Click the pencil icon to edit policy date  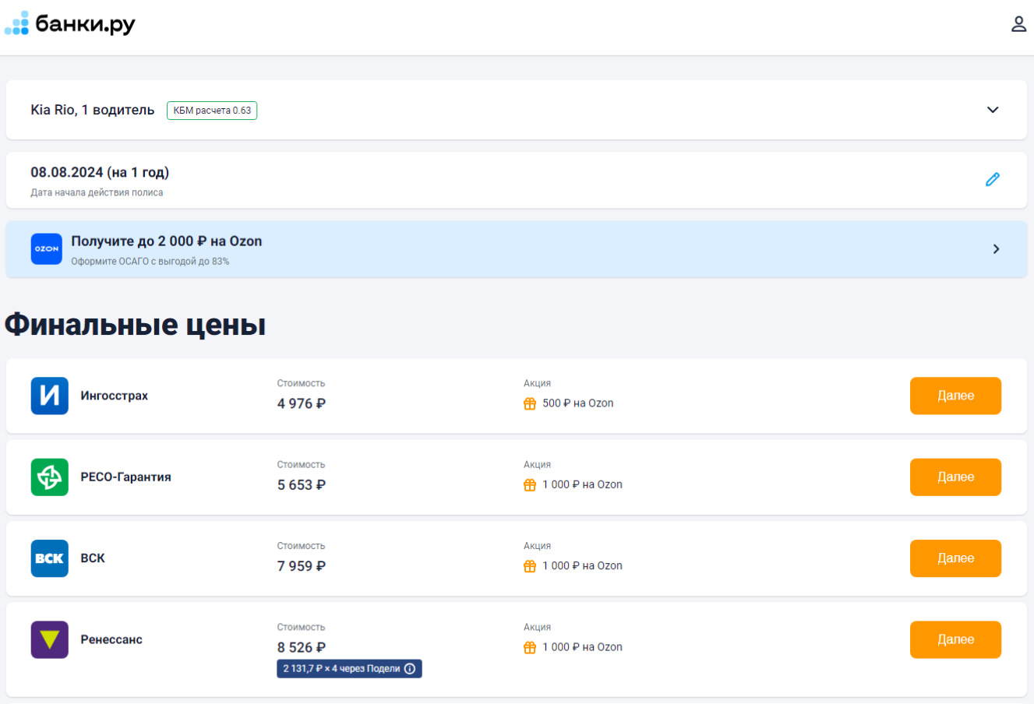coord(992,180)
